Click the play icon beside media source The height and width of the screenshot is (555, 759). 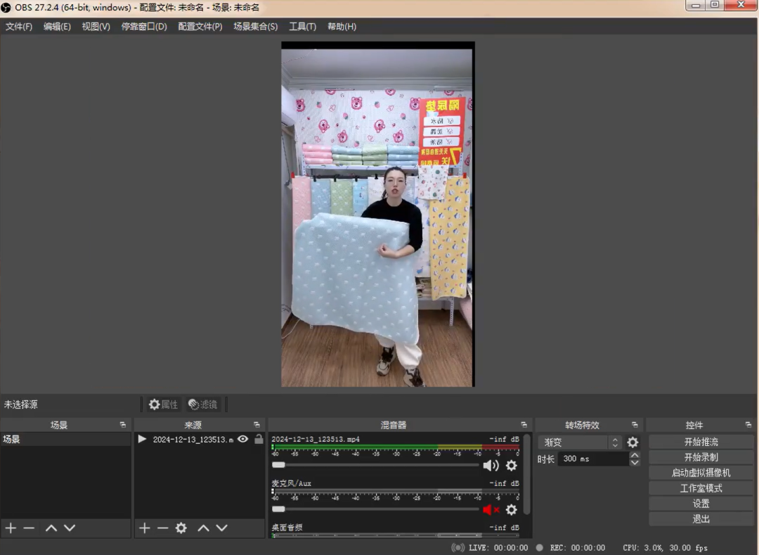pos(142,439)
